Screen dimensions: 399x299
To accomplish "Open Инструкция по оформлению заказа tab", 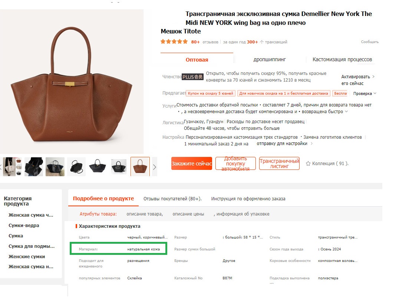I will pos(248,199).
